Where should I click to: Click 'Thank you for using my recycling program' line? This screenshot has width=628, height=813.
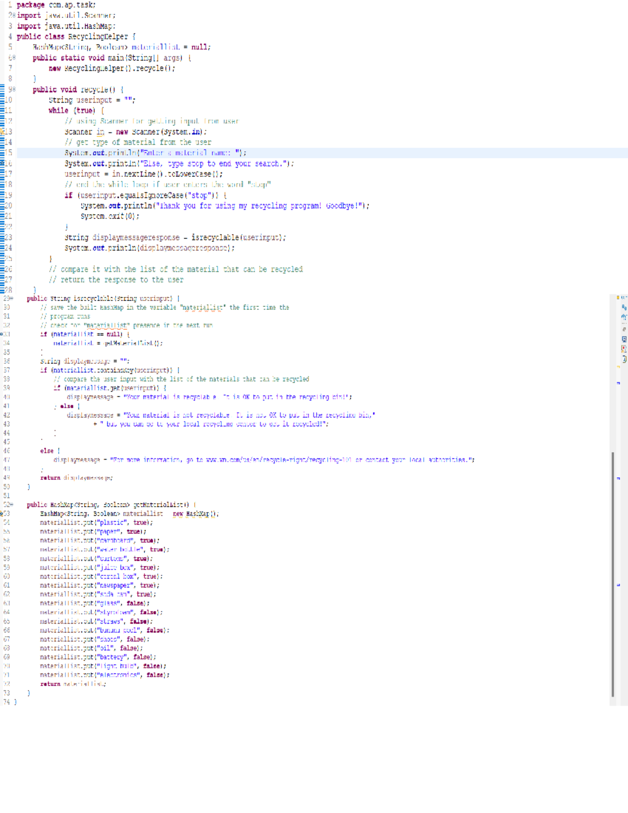(x=225, y=206)
